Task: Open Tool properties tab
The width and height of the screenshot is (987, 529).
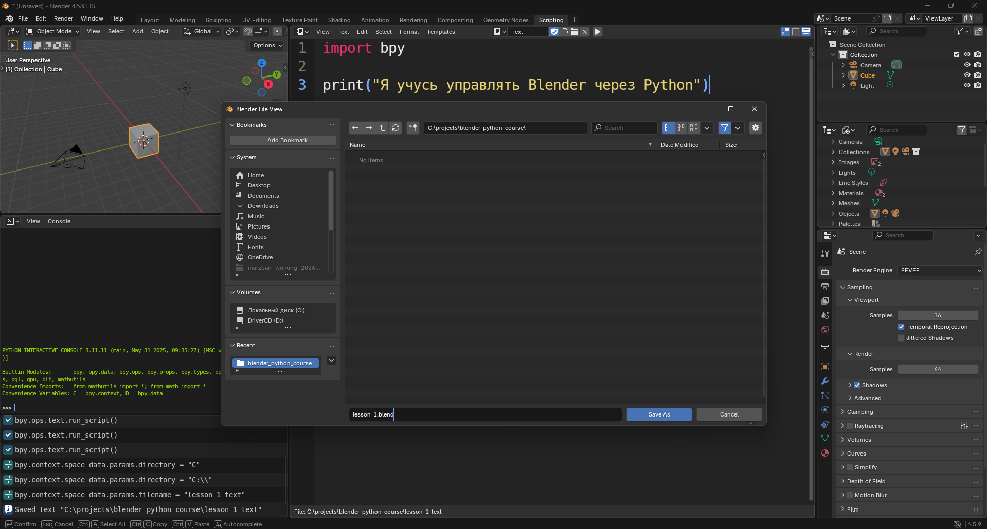Action: [825, 253]
